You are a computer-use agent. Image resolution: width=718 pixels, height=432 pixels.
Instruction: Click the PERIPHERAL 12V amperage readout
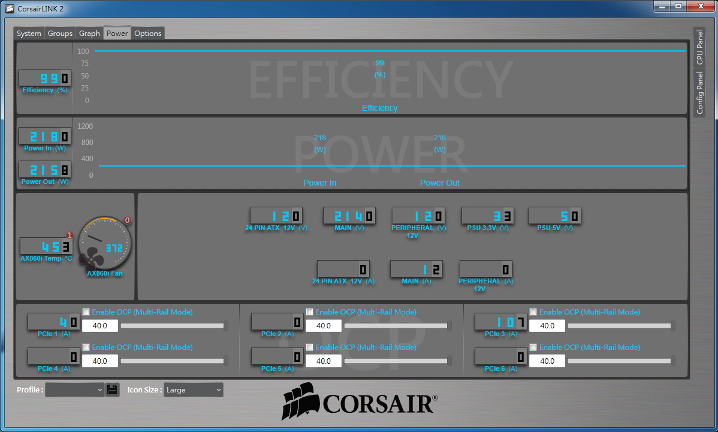[486, 269]
